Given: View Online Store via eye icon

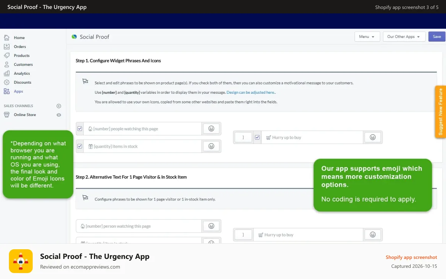Looking at the screenshot, I should (x=59, y=115).
